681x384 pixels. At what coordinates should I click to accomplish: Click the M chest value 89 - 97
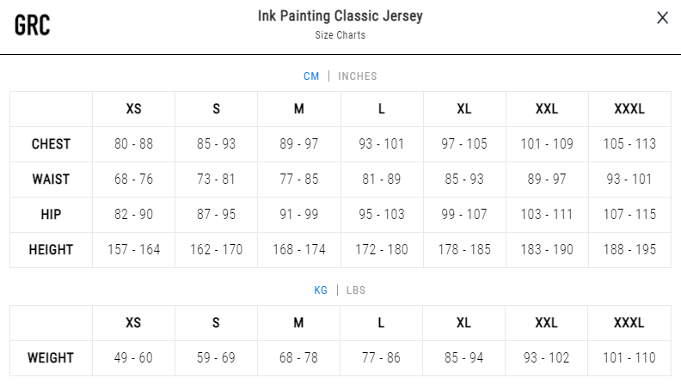299,144
